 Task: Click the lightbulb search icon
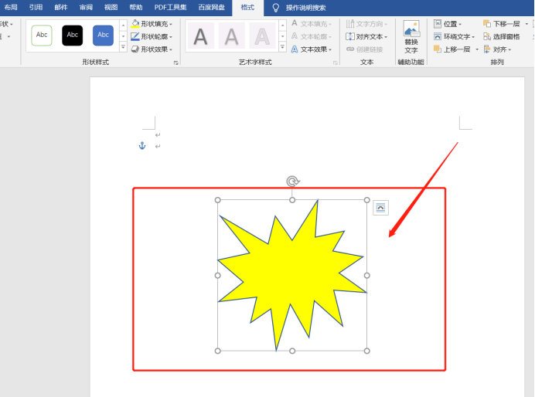(276, 8)
